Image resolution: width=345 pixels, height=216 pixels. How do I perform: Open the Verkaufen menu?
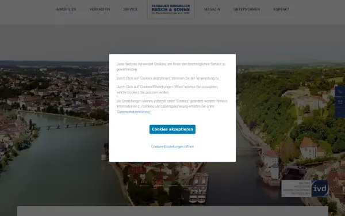tap(99, 9)
